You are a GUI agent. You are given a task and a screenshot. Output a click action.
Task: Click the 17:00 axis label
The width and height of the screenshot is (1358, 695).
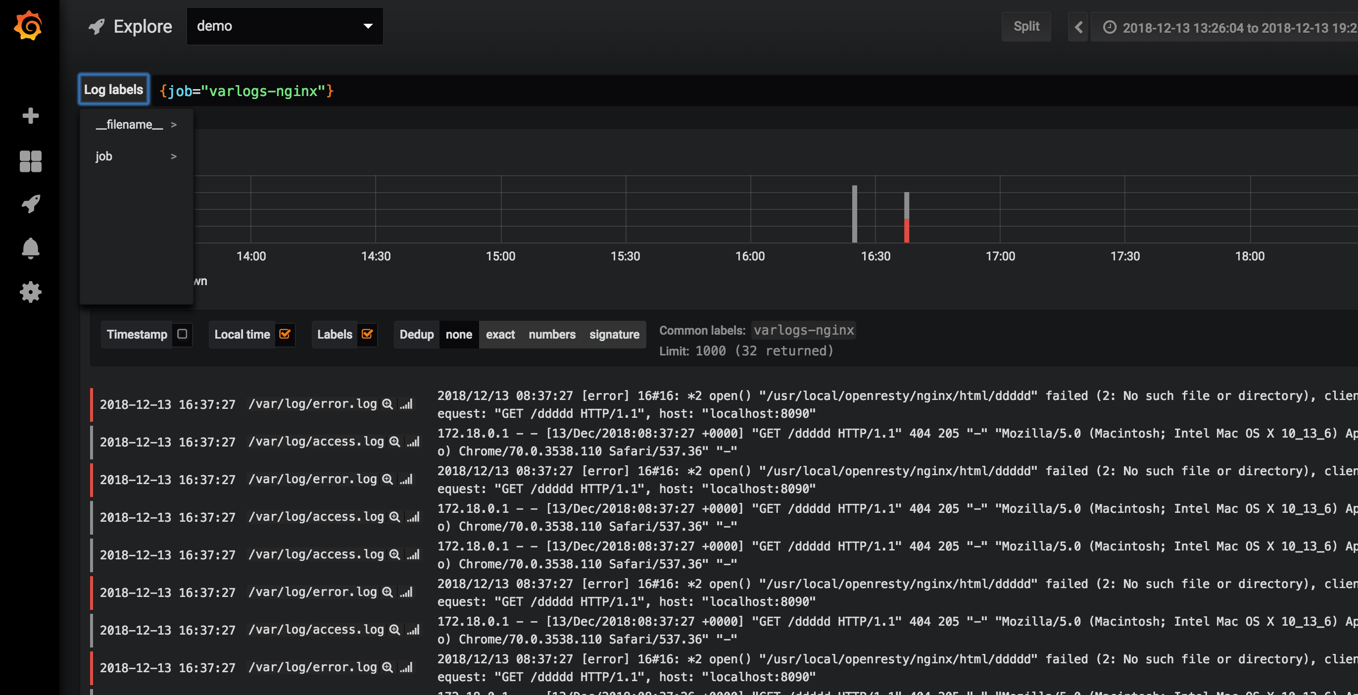[1000, 256]
